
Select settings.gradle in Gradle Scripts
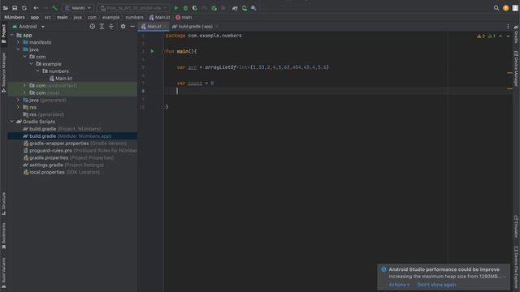[63, 165]
